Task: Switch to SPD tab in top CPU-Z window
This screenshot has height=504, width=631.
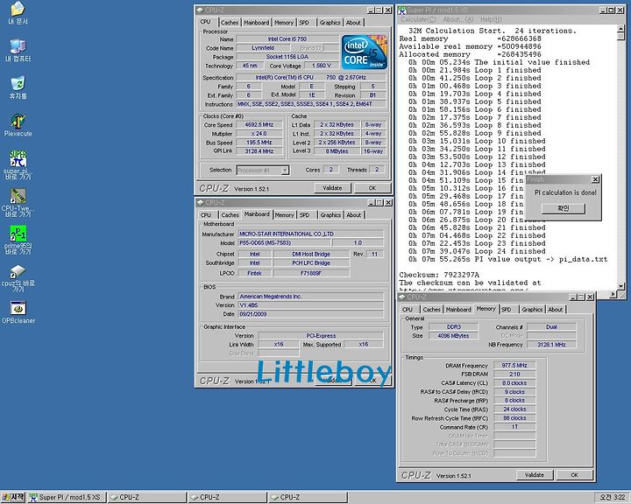Action: pyautogui.click(x=307, y=23)
